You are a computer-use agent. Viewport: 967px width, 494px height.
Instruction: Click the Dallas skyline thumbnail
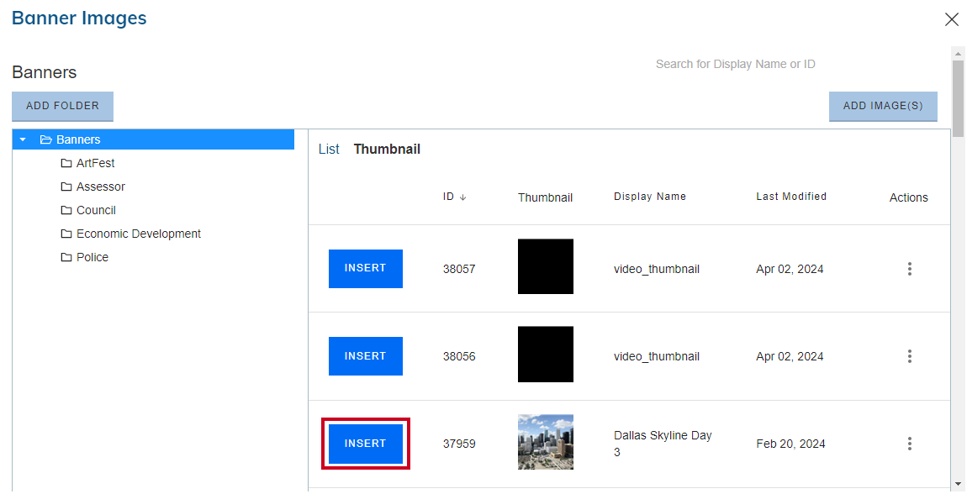[x=546, y=442]
